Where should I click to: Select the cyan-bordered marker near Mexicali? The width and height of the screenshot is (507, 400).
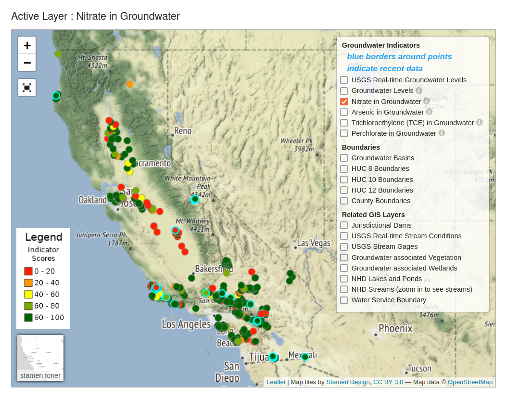coord(304,357)
